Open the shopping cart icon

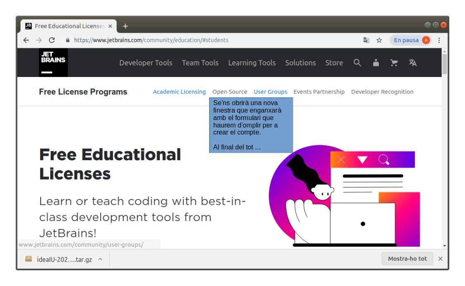coord(394,62)
